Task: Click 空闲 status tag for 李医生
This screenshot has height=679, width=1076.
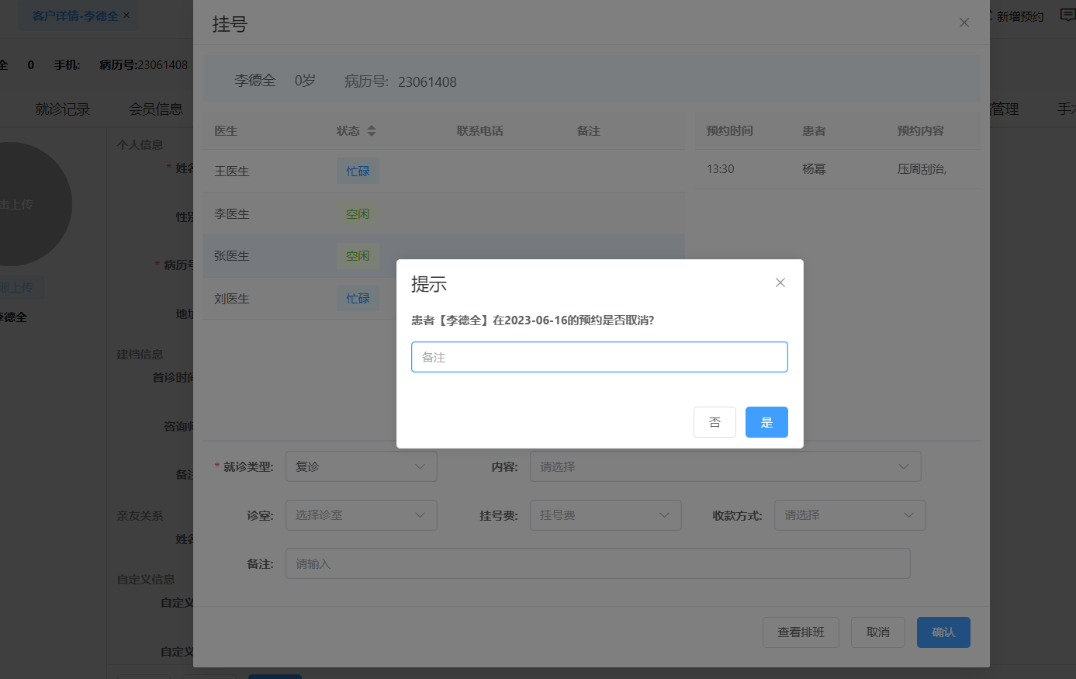Action: [358, 214]
